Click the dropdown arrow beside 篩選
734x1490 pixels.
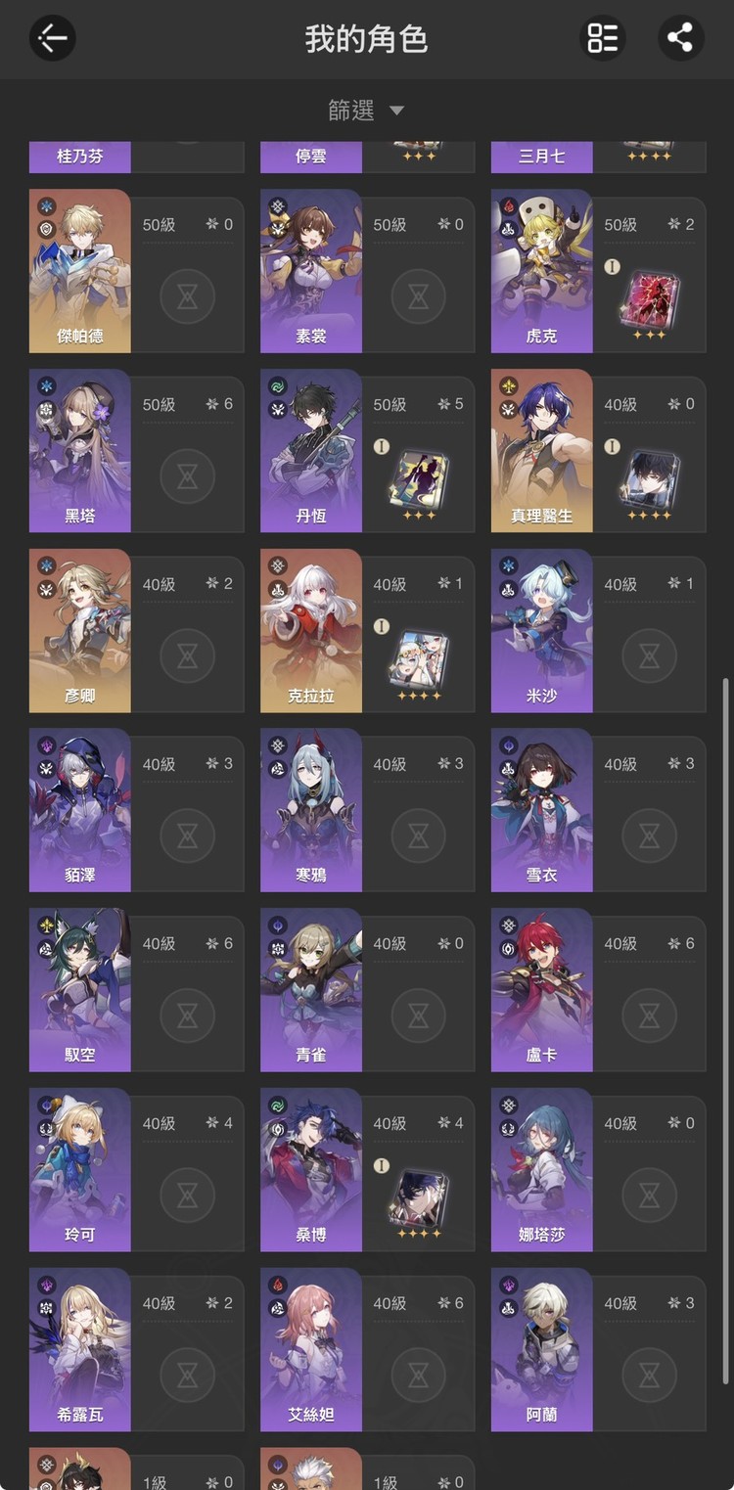396,111
